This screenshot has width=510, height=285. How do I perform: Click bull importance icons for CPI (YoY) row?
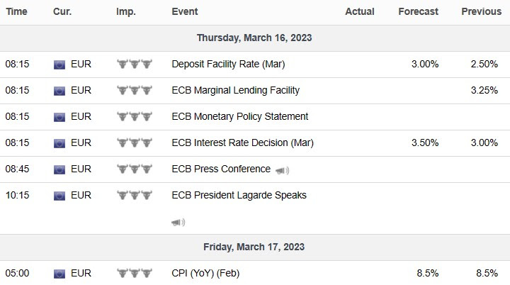point(135,273)
